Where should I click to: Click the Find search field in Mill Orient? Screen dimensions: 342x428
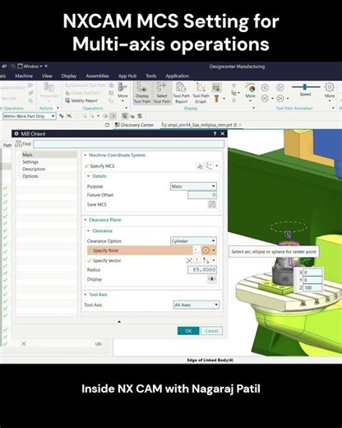point(128,144)
